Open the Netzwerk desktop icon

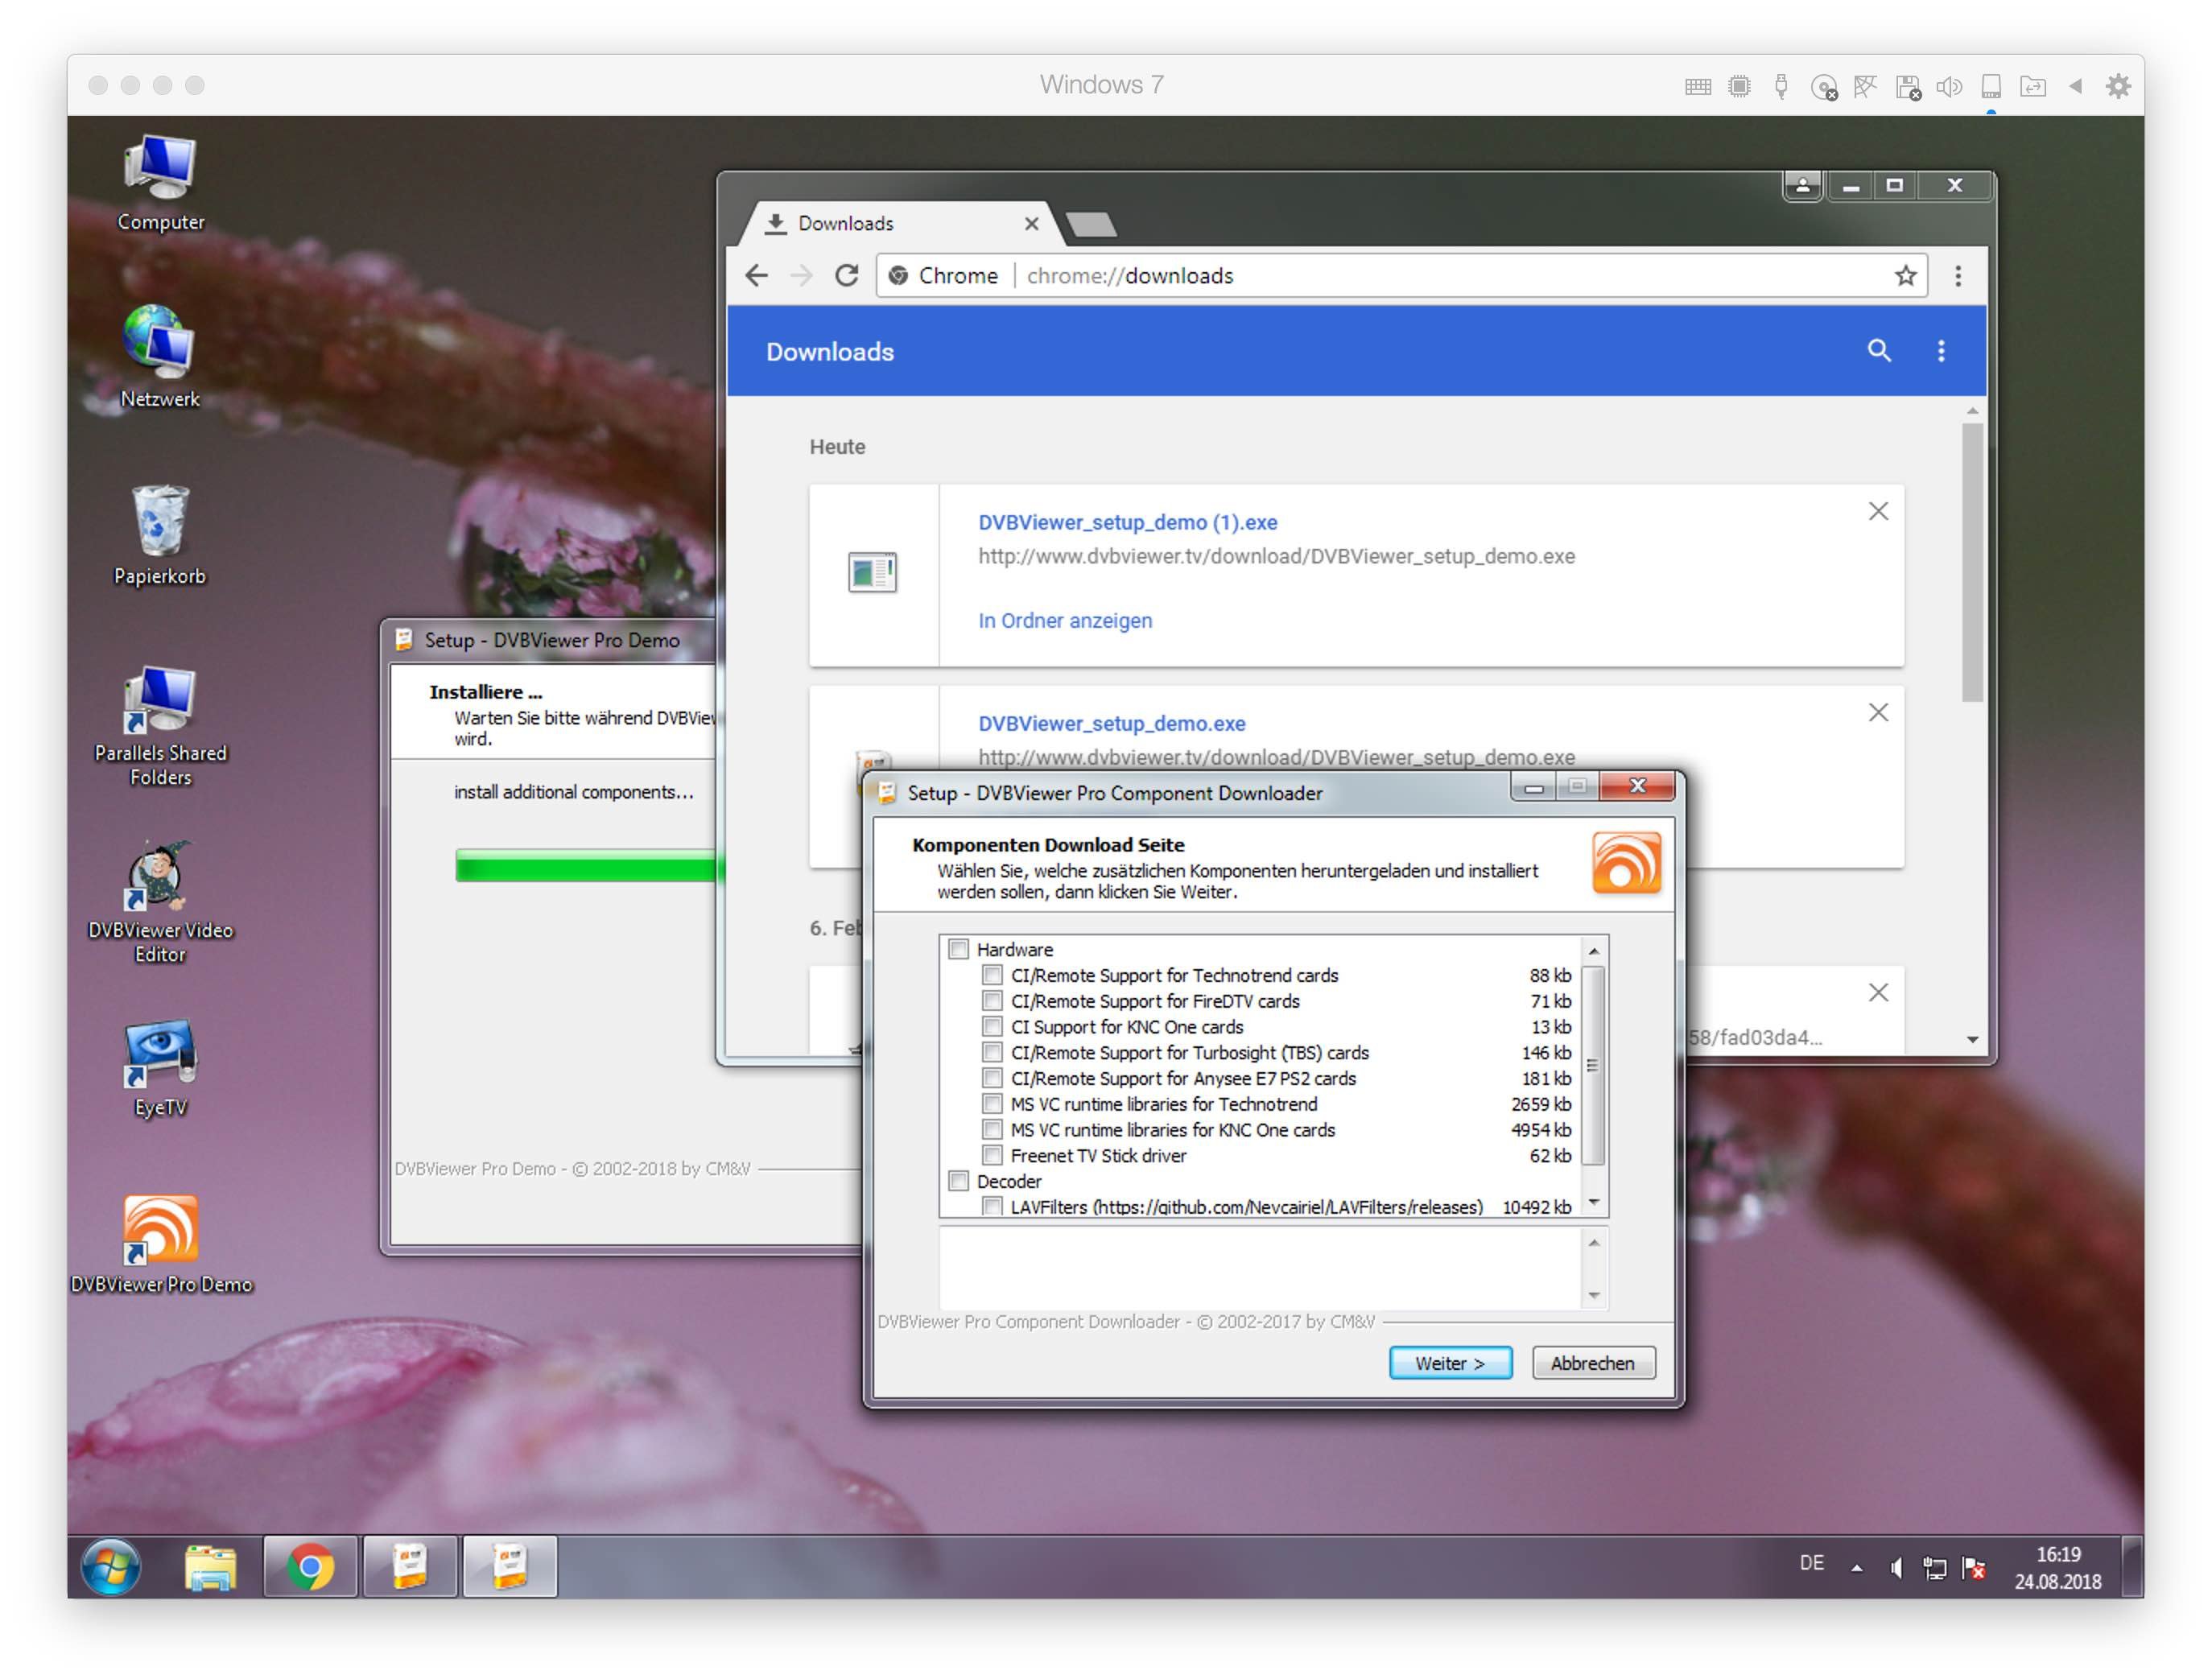coord(160,357)
